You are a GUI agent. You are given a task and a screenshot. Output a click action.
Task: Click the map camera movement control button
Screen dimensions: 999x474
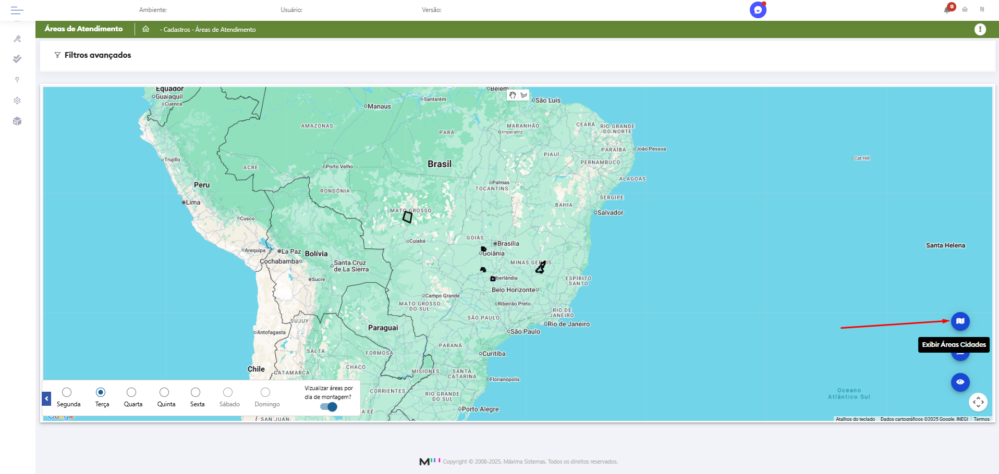(x=978, y=402)
